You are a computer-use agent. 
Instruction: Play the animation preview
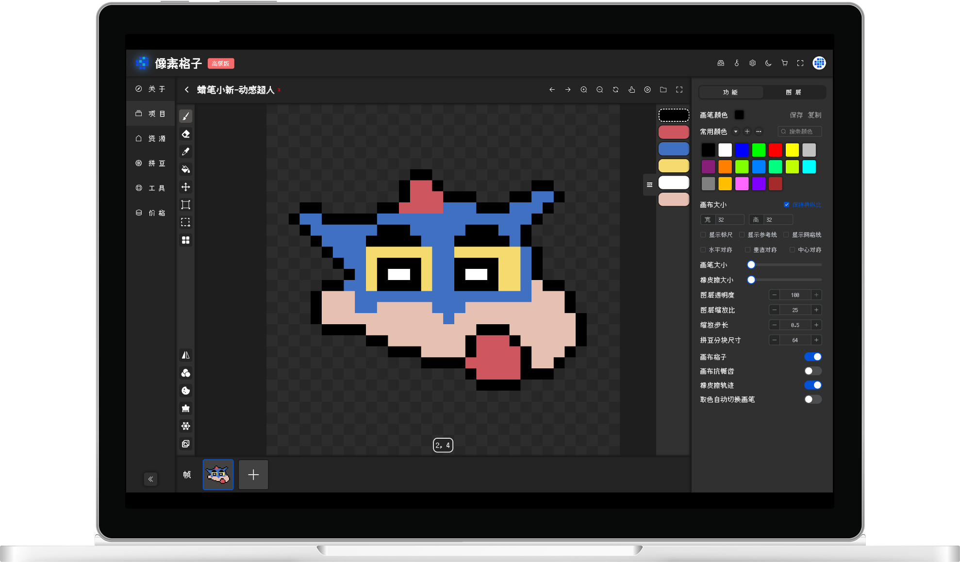(x=647, y=90)
